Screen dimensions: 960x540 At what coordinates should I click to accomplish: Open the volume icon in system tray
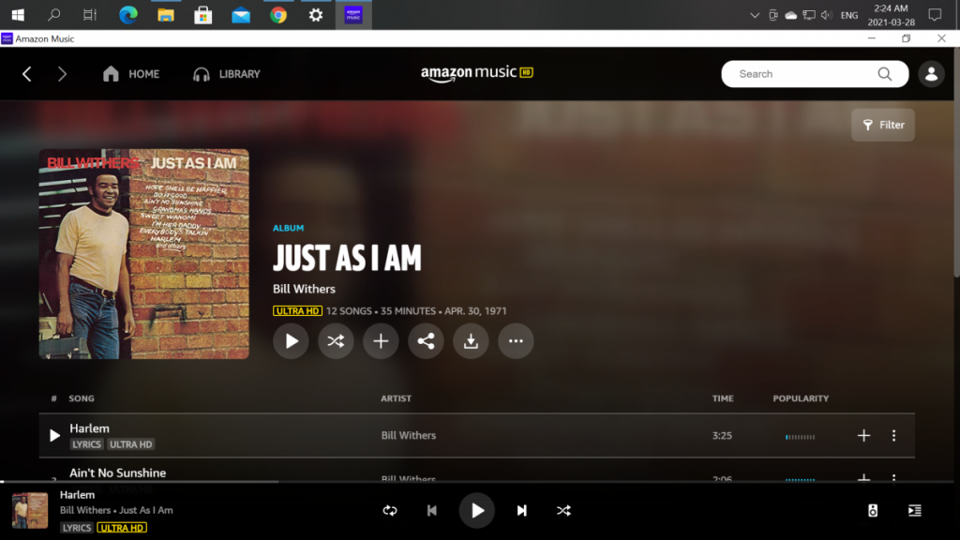[827, 15]
